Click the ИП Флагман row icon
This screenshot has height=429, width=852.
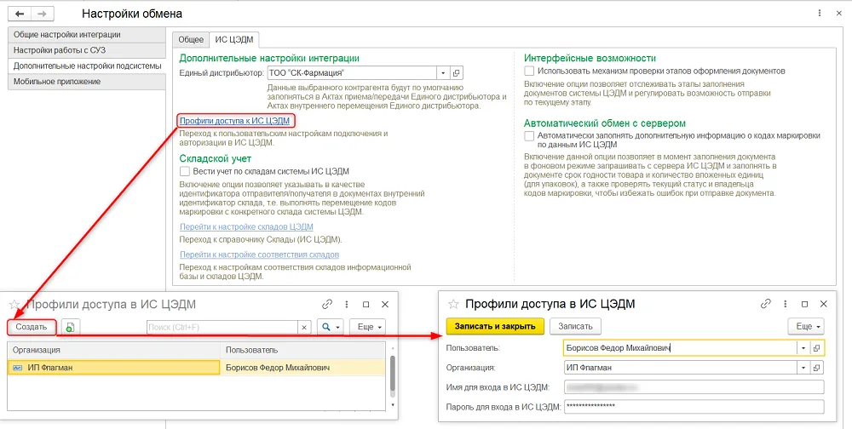click(17, 368)
